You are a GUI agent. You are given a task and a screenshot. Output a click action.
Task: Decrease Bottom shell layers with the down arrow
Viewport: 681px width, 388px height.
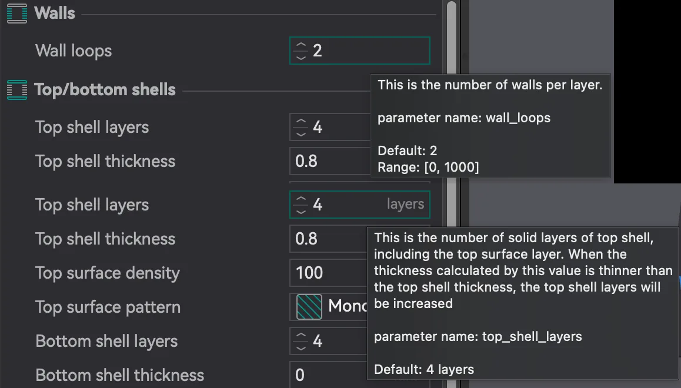301,347
